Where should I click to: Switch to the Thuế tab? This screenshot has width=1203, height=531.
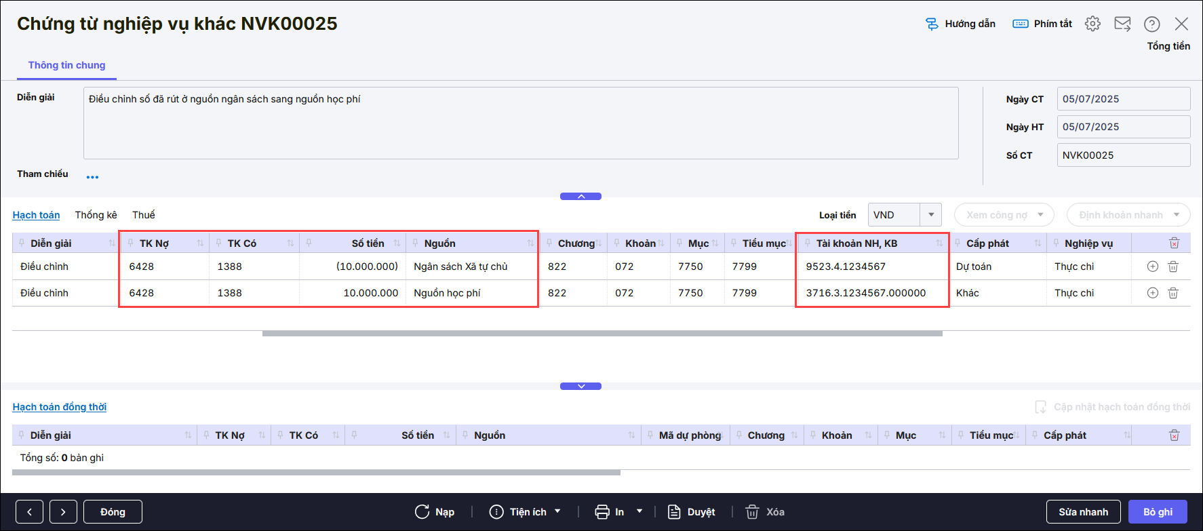coord(143,215)
